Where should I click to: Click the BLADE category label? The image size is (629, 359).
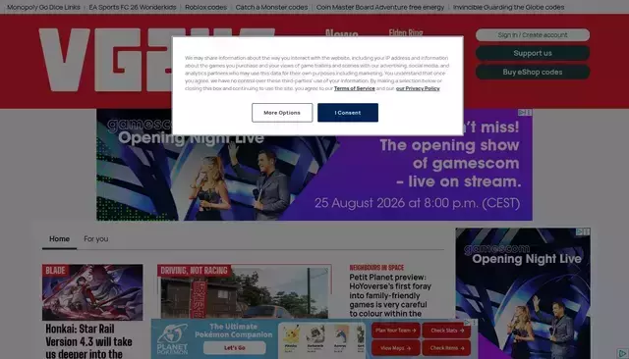[x=55, y=271]
